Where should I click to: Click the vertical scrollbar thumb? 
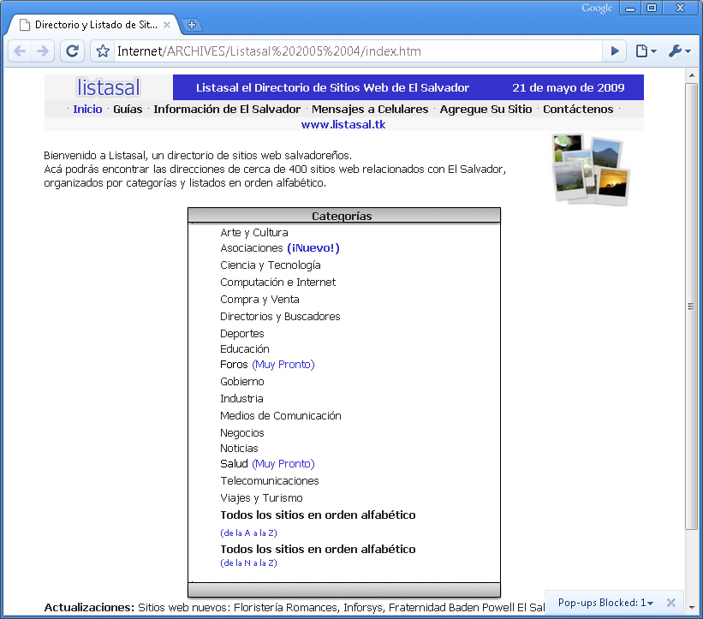pos(691,307)
